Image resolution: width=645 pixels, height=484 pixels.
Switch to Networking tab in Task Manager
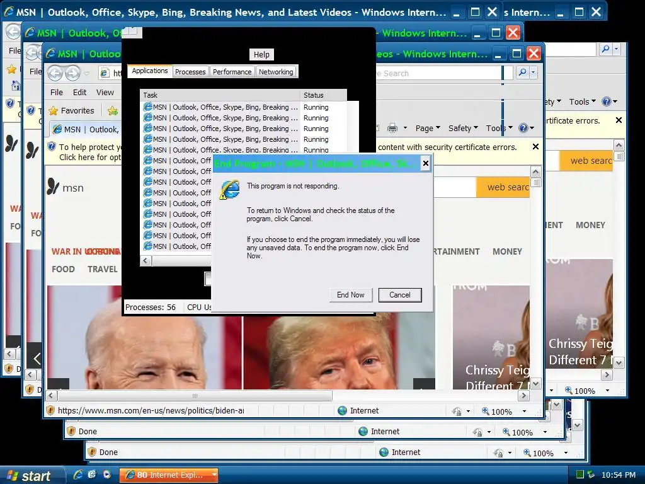point(276,72)
